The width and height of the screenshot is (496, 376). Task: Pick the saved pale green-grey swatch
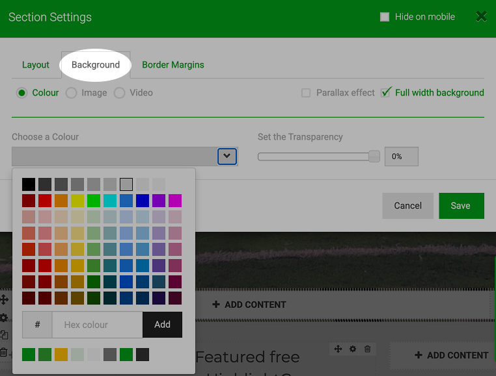[77, 355]
